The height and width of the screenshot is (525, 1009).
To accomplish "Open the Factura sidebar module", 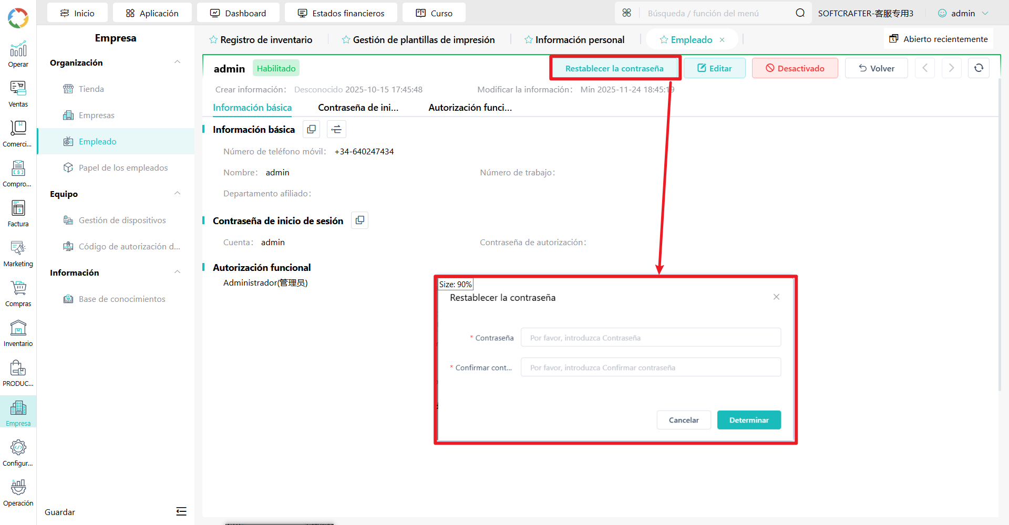I will point(18,214).
